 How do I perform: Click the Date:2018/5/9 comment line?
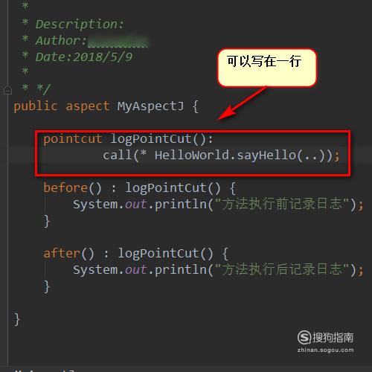point(84,57)
